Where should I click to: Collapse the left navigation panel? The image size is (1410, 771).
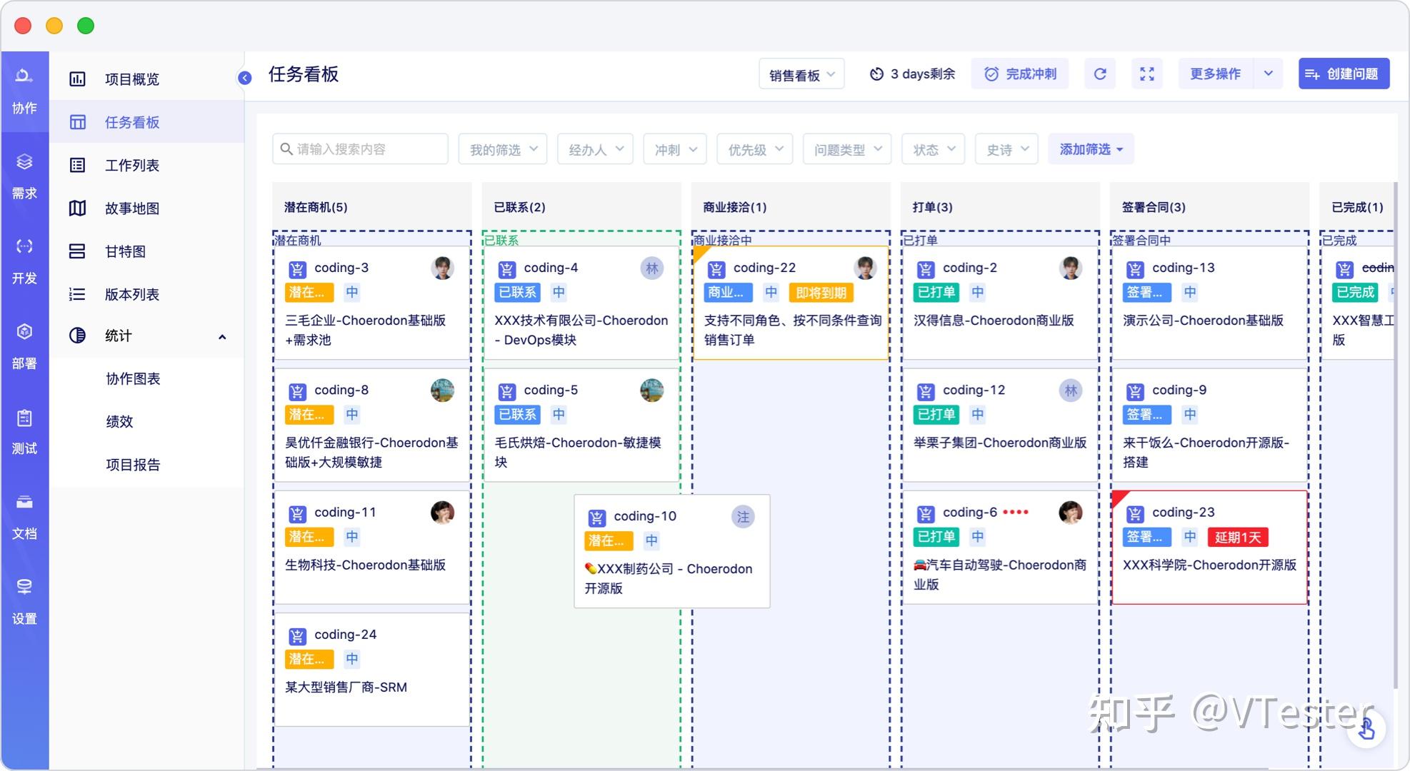[x=245, y=77]
